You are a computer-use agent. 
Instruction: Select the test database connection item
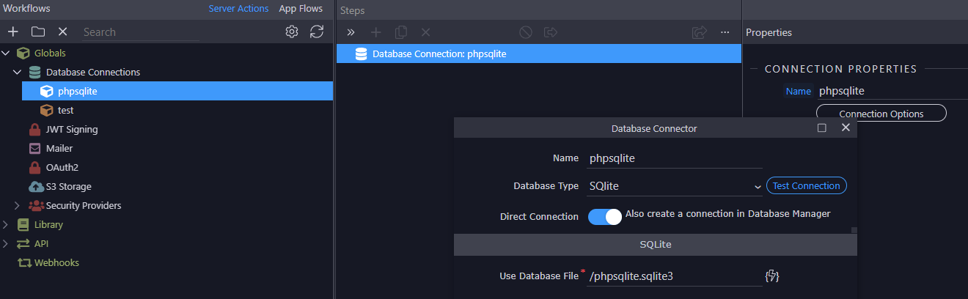click(x=65, y=110)
